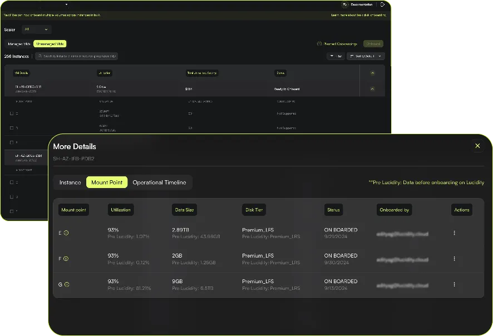Click the Mount point column header
The image size is (493, 336).
(73, 210)
